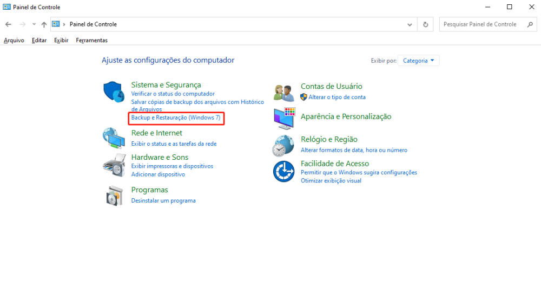
Task: Expand the address bar history dropdown
Action: [x=410, y=24]
